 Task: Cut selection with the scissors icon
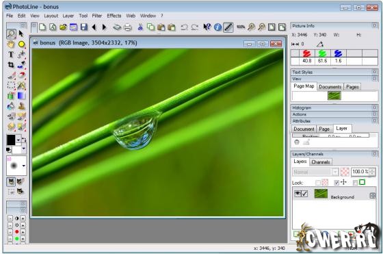[140, 27]
